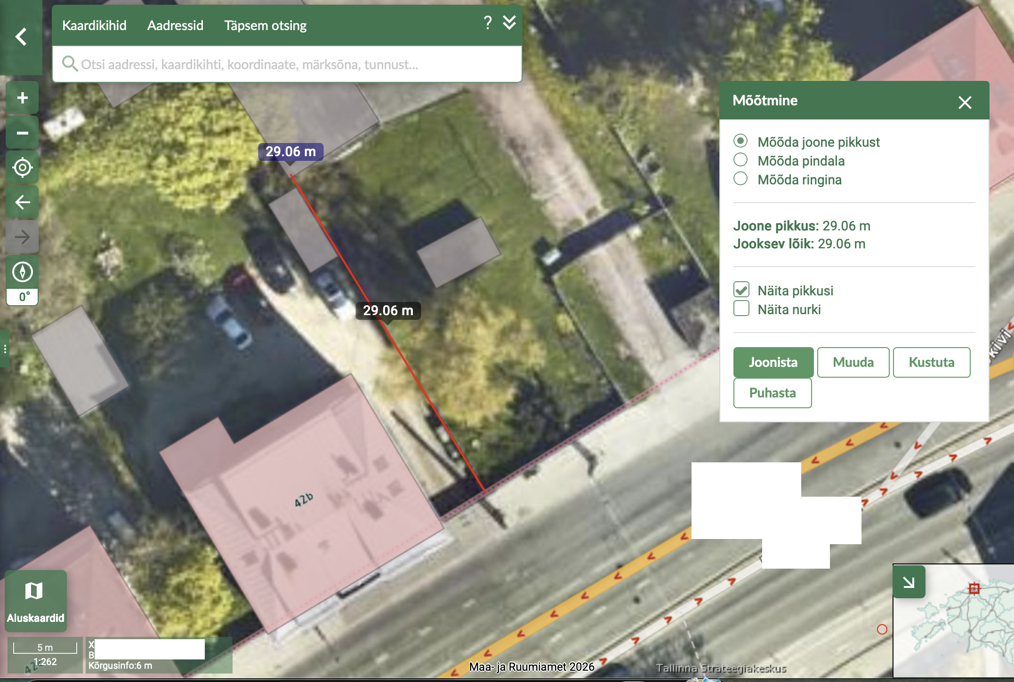Go to previous map view arrow
The width and height of the screenshot is (1014, 682).
click(x=22, y=202)
